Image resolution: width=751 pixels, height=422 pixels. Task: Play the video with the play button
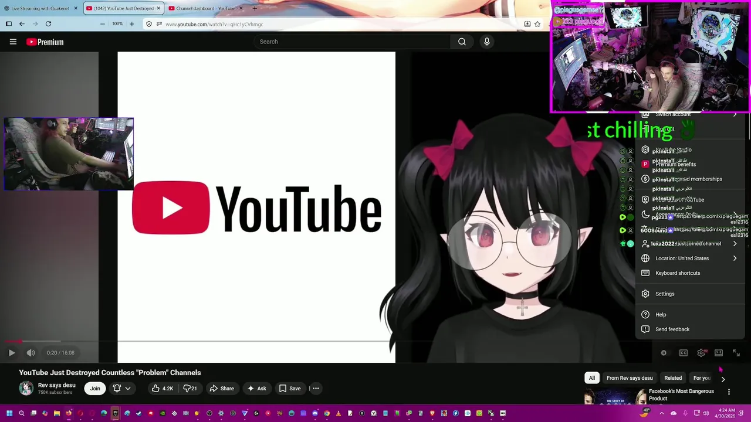point(12,353)
